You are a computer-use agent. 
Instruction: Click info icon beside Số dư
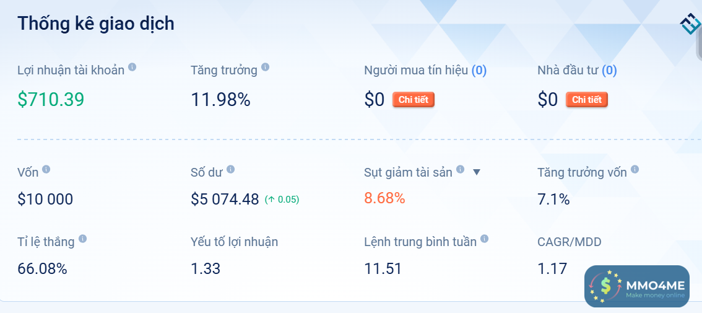coord(230,169)
